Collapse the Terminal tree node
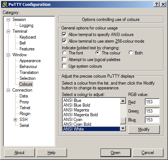The height and width of the screenshot is (160, 168). (x=8, y=31)
